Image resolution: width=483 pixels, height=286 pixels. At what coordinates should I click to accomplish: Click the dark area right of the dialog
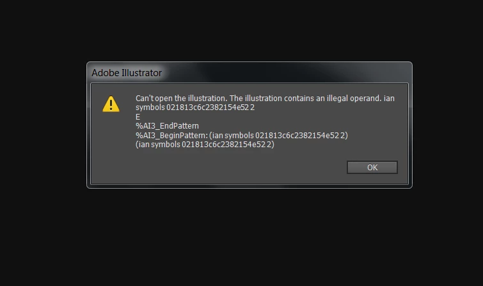pos(448,125)
